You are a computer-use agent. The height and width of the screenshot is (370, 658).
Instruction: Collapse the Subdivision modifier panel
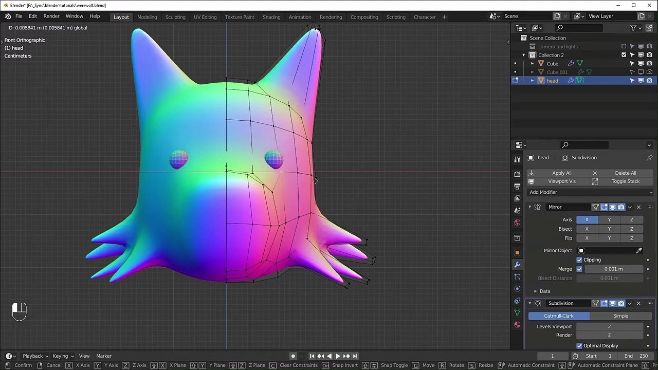pyautogui.click(x=529, y=303)
